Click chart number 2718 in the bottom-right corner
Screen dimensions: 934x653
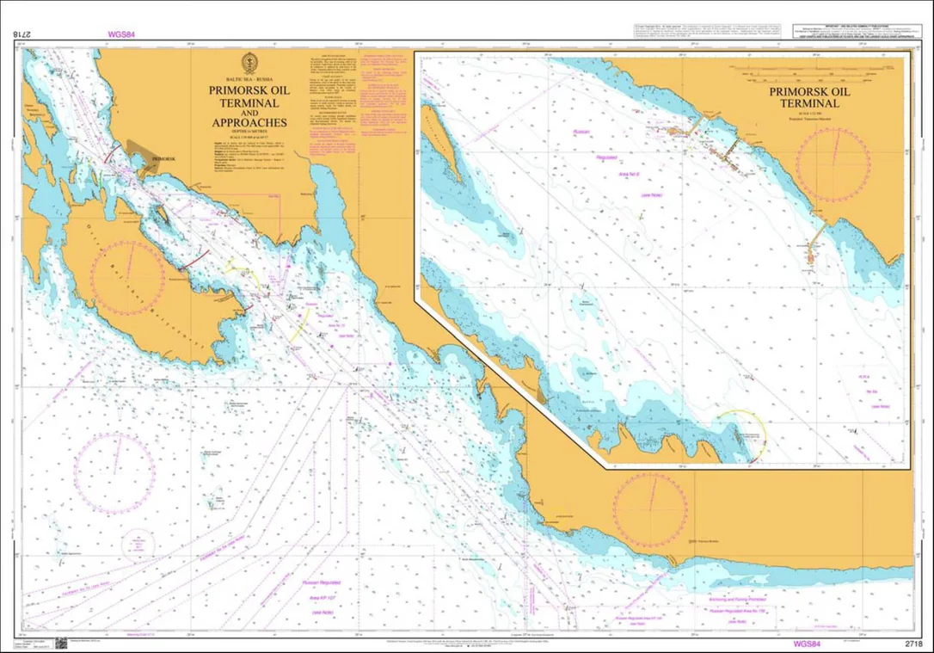click(x=913, y=644)
